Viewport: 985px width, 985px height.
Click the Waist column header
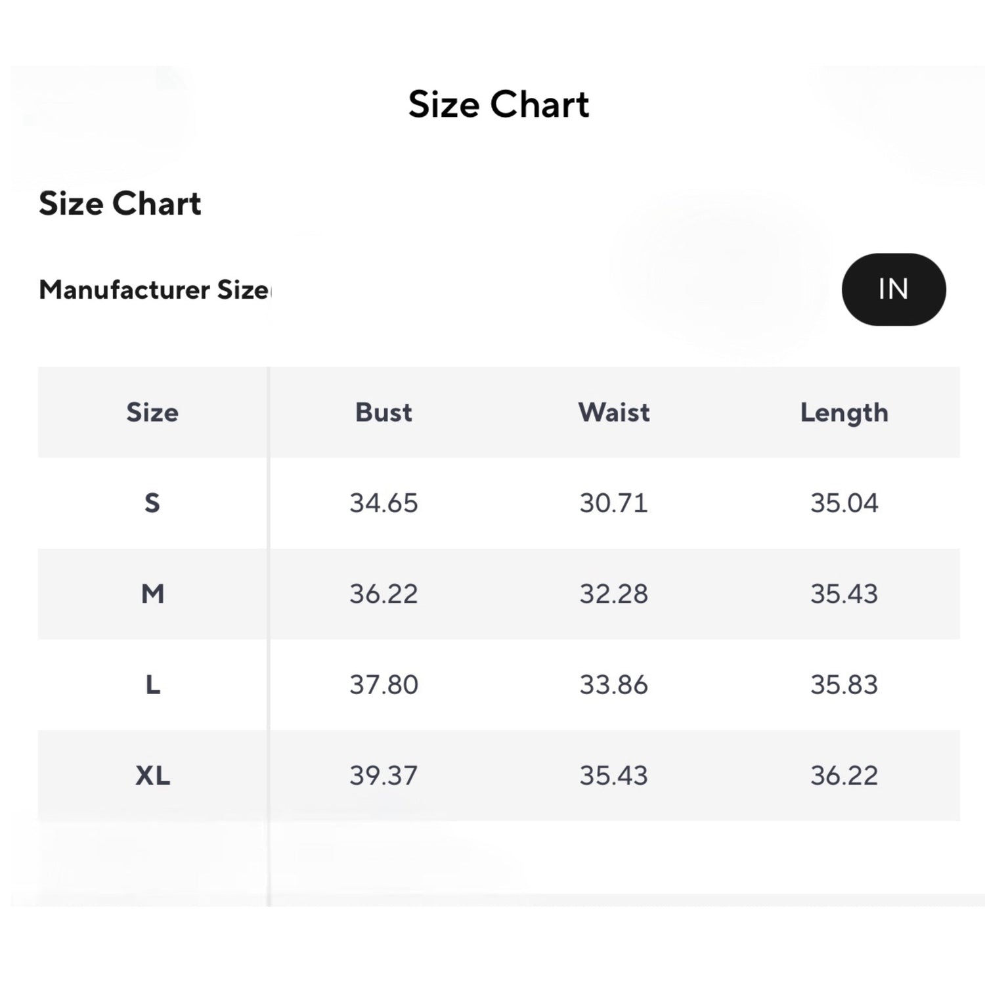(x=614, y=412)
